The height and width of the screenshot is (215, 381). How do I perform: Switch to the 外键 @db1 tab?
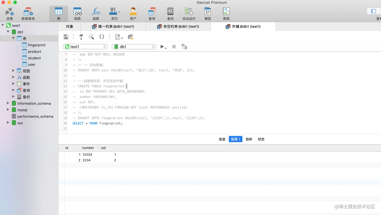[x=243, y=26]
